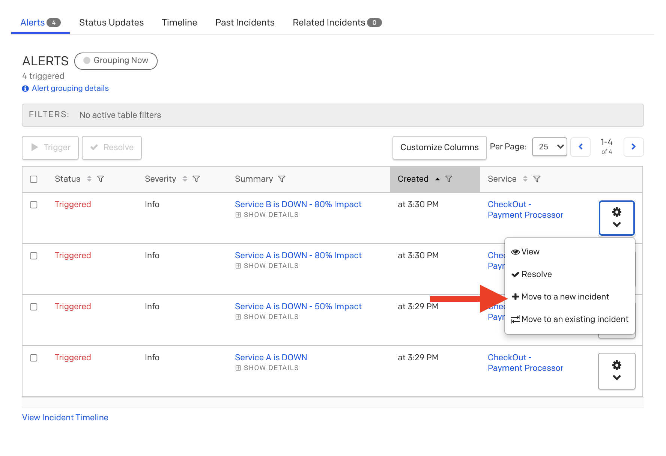Select the Service A 80% Impact alert checkbox

(x=34, y=256)
